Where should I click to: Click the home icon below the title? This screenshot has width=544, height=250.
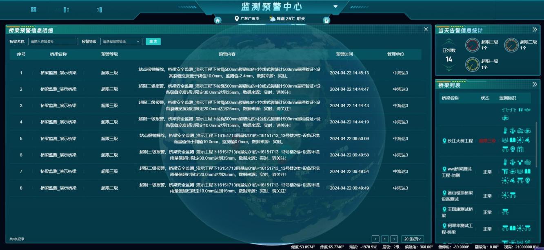coord(218,20)
